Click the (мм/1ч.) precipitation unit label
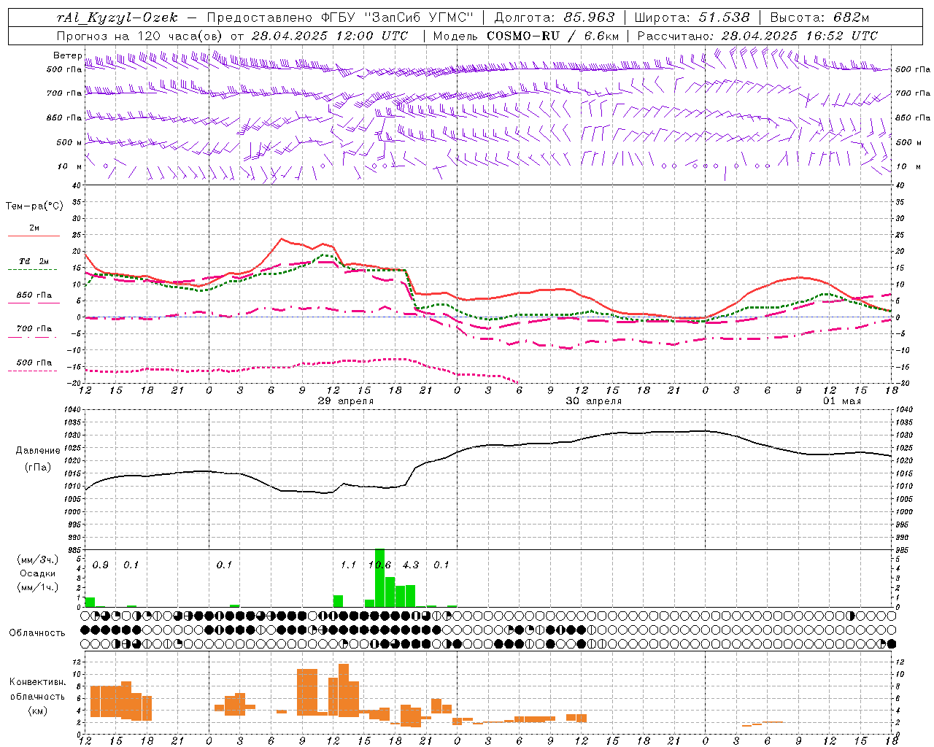934x747 pixels. 37,587
